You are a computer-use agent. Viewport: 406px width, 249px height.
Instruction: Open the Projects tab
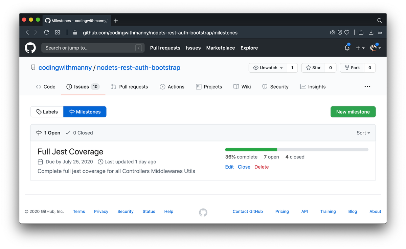(x=209, y=86)
